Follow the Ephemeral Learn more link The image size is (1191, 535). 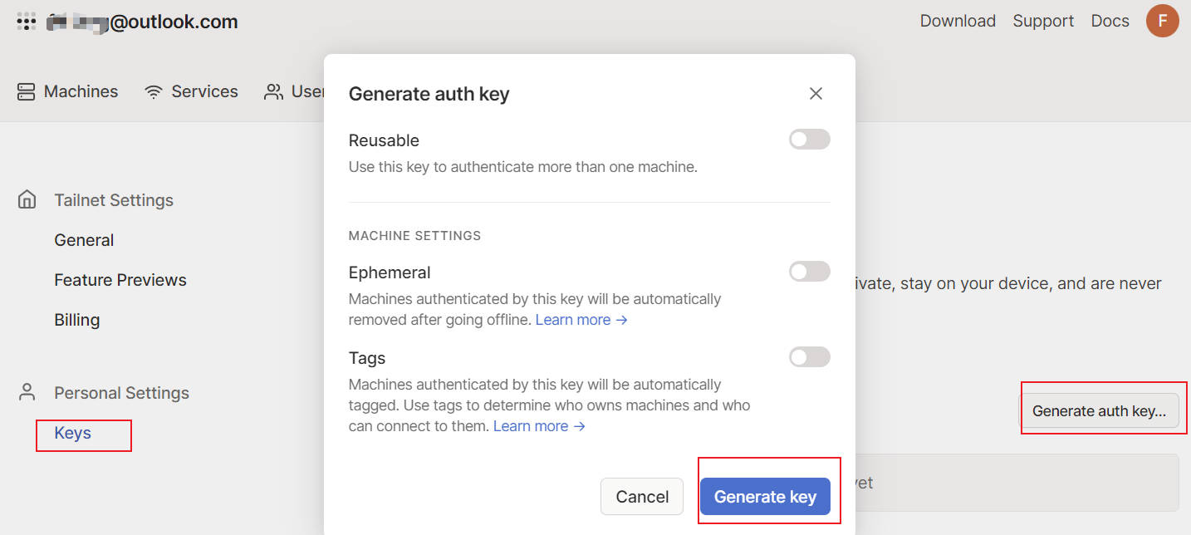[581, 320]
